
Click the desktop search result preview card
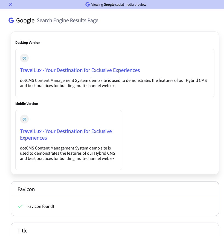click(115, 73)
